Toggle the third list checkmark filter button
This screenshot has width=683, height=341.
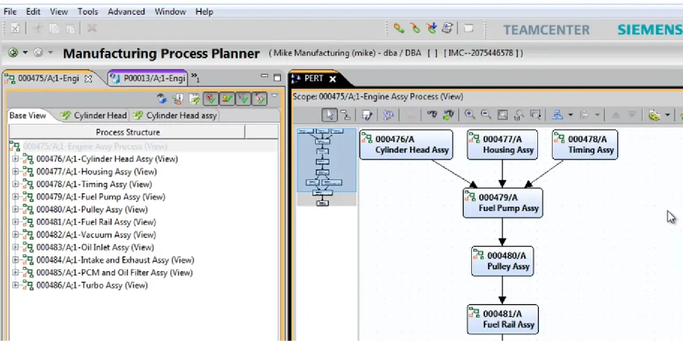click(244, 99)
